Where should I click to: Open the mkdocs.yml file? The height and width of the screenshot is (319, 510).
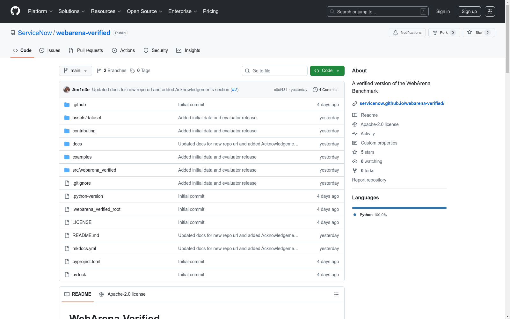(84, 249)
